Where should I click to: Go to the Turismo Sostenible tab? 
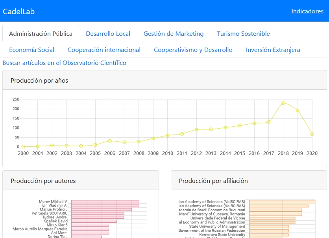[243, 34]
